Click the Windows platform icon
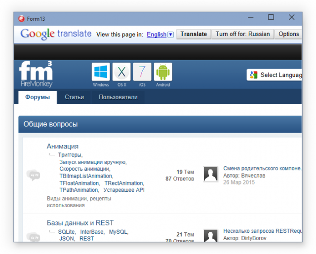This screenshot has width=316, height=254. 101,72
